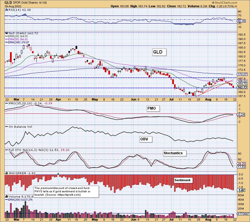This screenshot has width=250, height=222.
Task: Click the GLD ticker symbol title
Action: (x=8, y=2)
